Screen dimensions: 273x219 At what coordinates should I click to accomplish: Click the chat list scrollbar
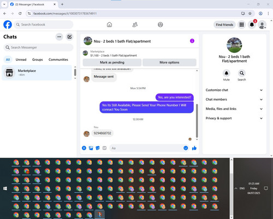(x=75, y=72)
